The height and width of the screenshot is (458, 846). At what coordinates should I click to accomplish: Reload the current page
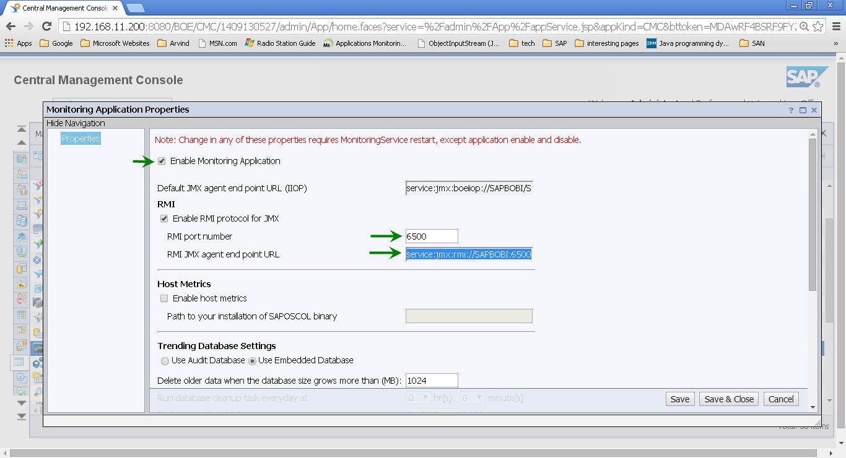pos(46,26)
